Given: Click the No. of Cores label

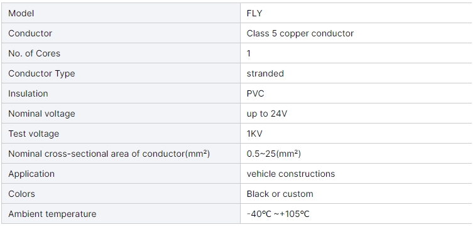Looking at the screenshot, I should (34, 53).
